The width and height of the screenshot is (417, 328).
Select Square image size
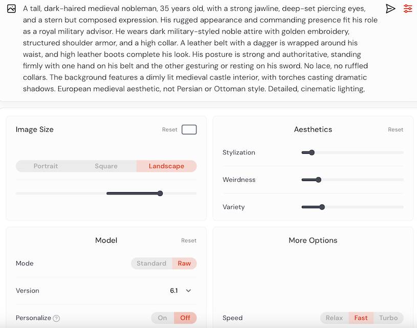coord(106,166)
